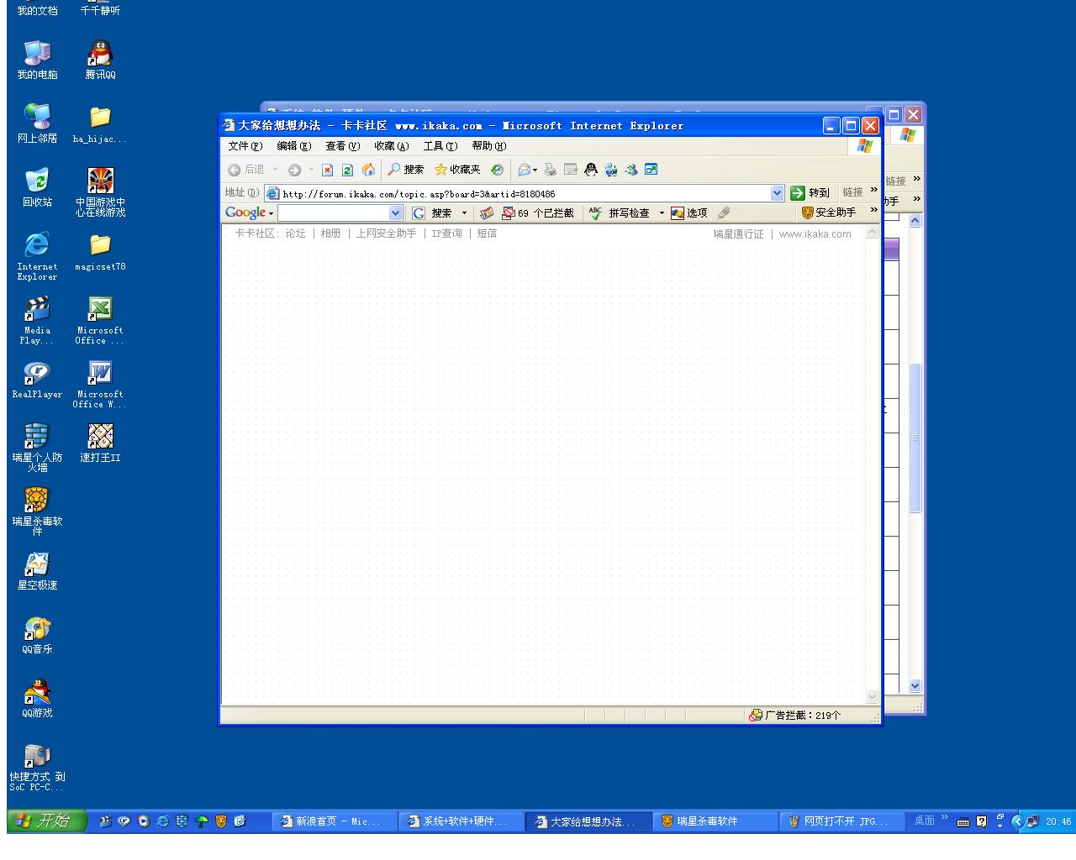The width and height of the screenshot is (1076, 860).
Task: Click the IE Forward arrow button
Action: (294, 170)
